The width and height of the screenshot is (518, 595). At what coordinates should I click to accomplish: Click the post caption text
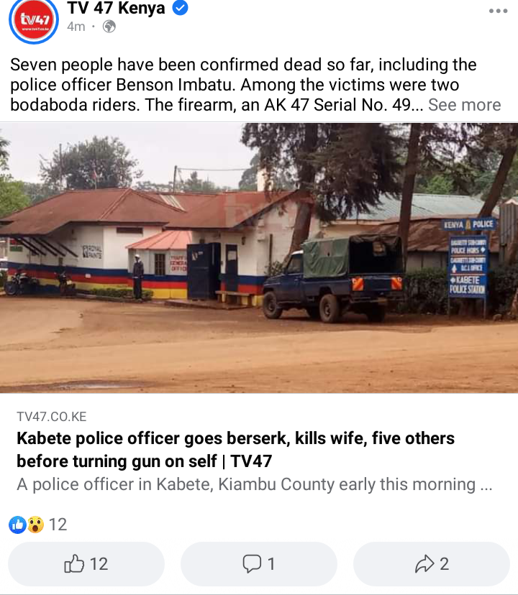click(x=243, y=85)
